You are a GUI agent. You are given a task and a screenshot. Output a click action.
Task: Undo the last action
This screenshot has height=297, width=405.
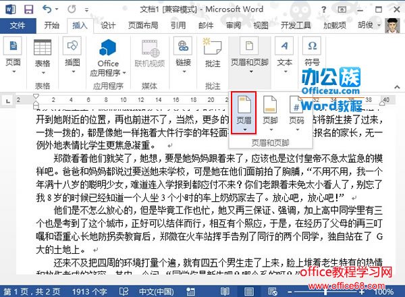(47, 9)
